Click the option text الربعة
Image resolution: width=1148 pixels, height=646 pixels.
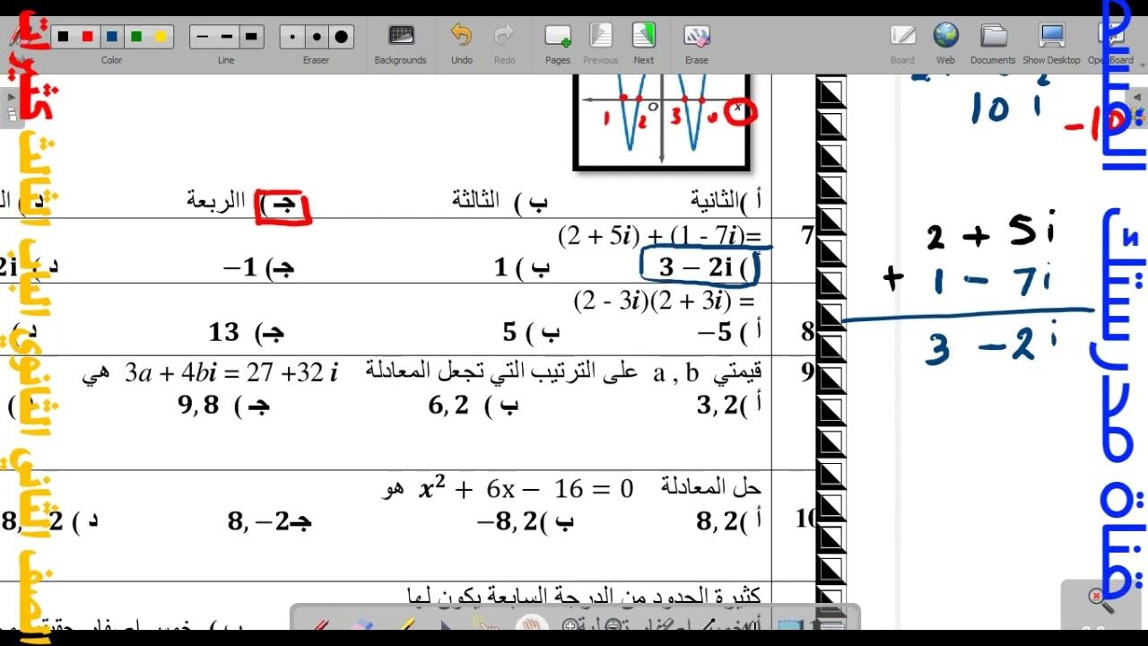pyautogui.click(x=216, y=200)
